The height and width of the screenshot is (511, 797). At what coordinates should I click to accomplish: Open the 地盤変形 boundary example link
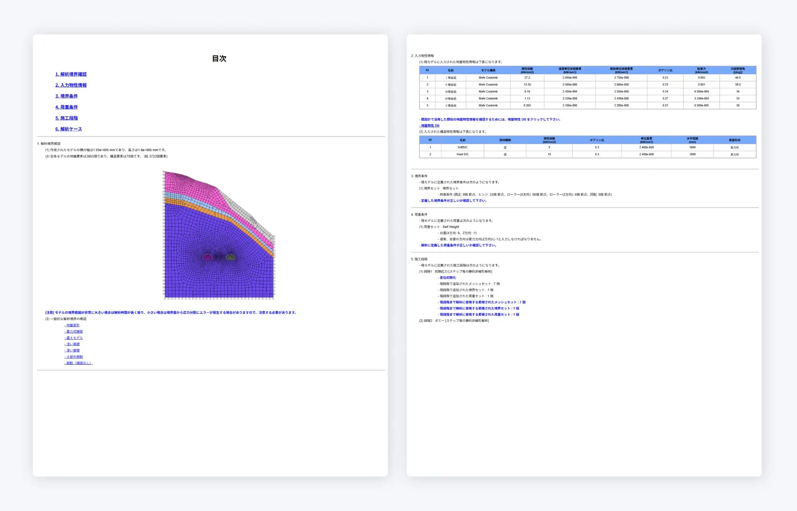coord(72,325)
